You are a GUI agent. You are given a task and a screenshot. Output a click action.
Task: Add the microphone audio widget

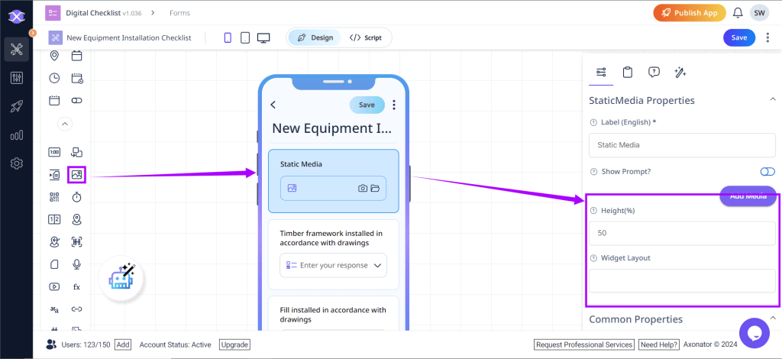76,264
